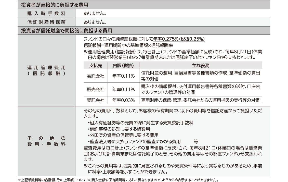Select the 信託財産留保額 row label

46,22
